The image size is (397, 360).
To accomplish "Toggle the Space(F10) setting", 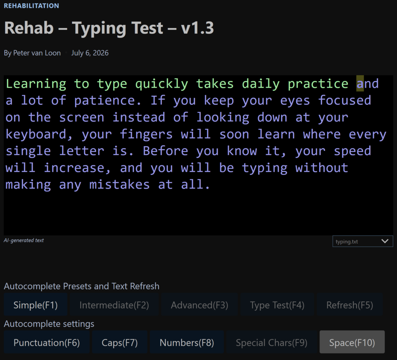I will (352, 343).
